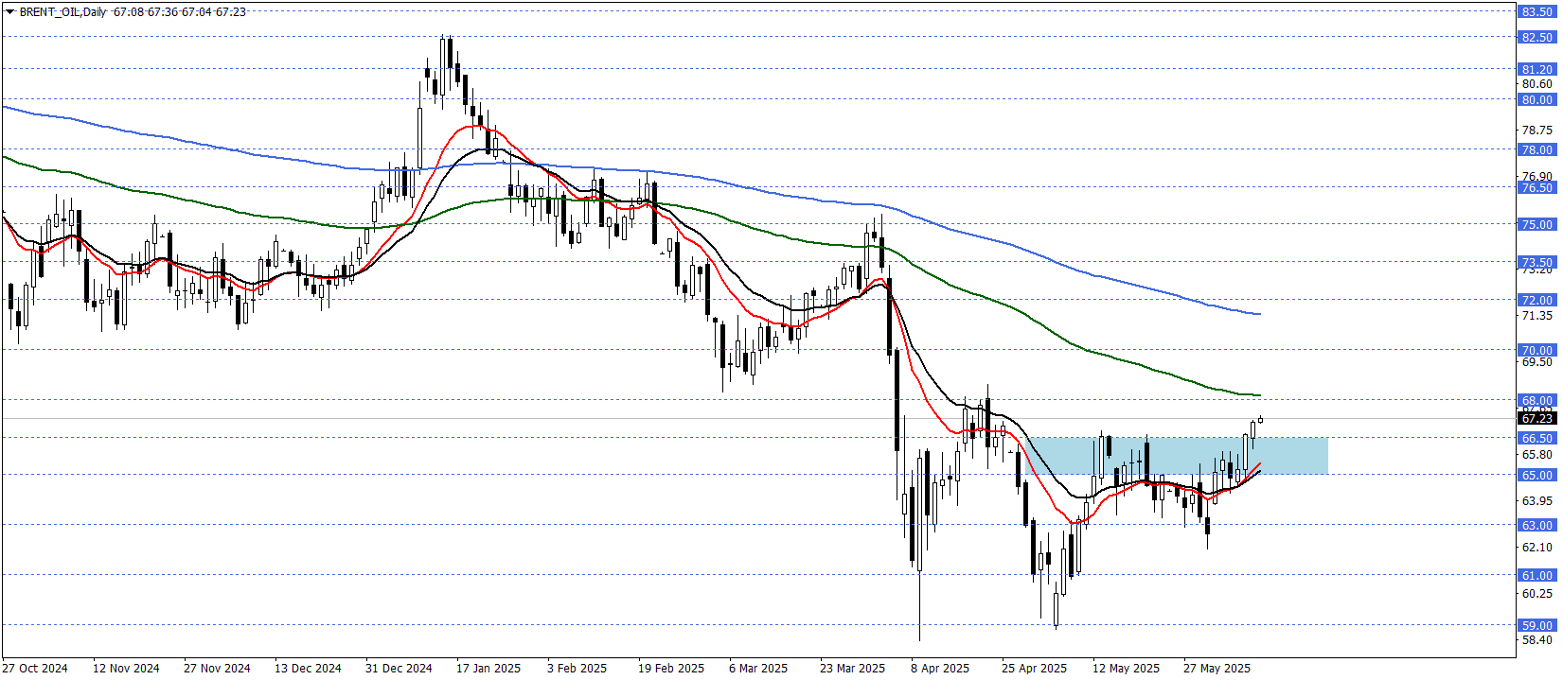This screenshot has width=1563, height=680.
Task: Click the 63.00 price level label
Action: coord(1537,525)
